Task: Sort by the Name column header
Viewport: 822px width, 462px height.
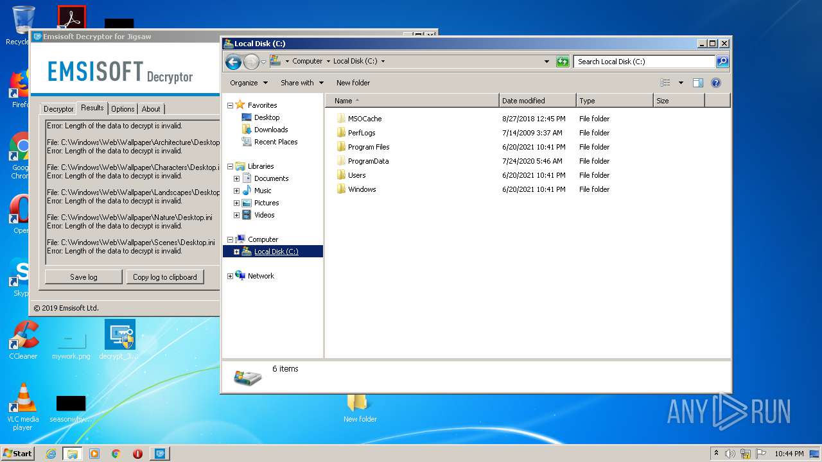Action: tap(412, 101)
